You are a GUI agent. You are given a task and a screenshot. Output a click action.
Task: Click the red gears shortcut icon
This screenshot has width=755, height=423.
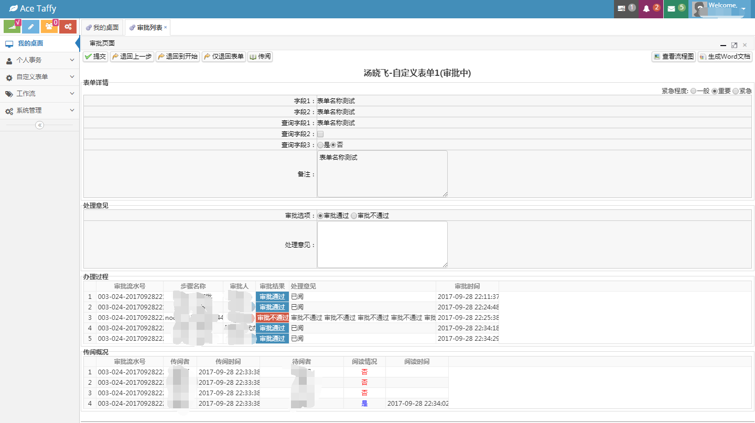coord(68,27)
